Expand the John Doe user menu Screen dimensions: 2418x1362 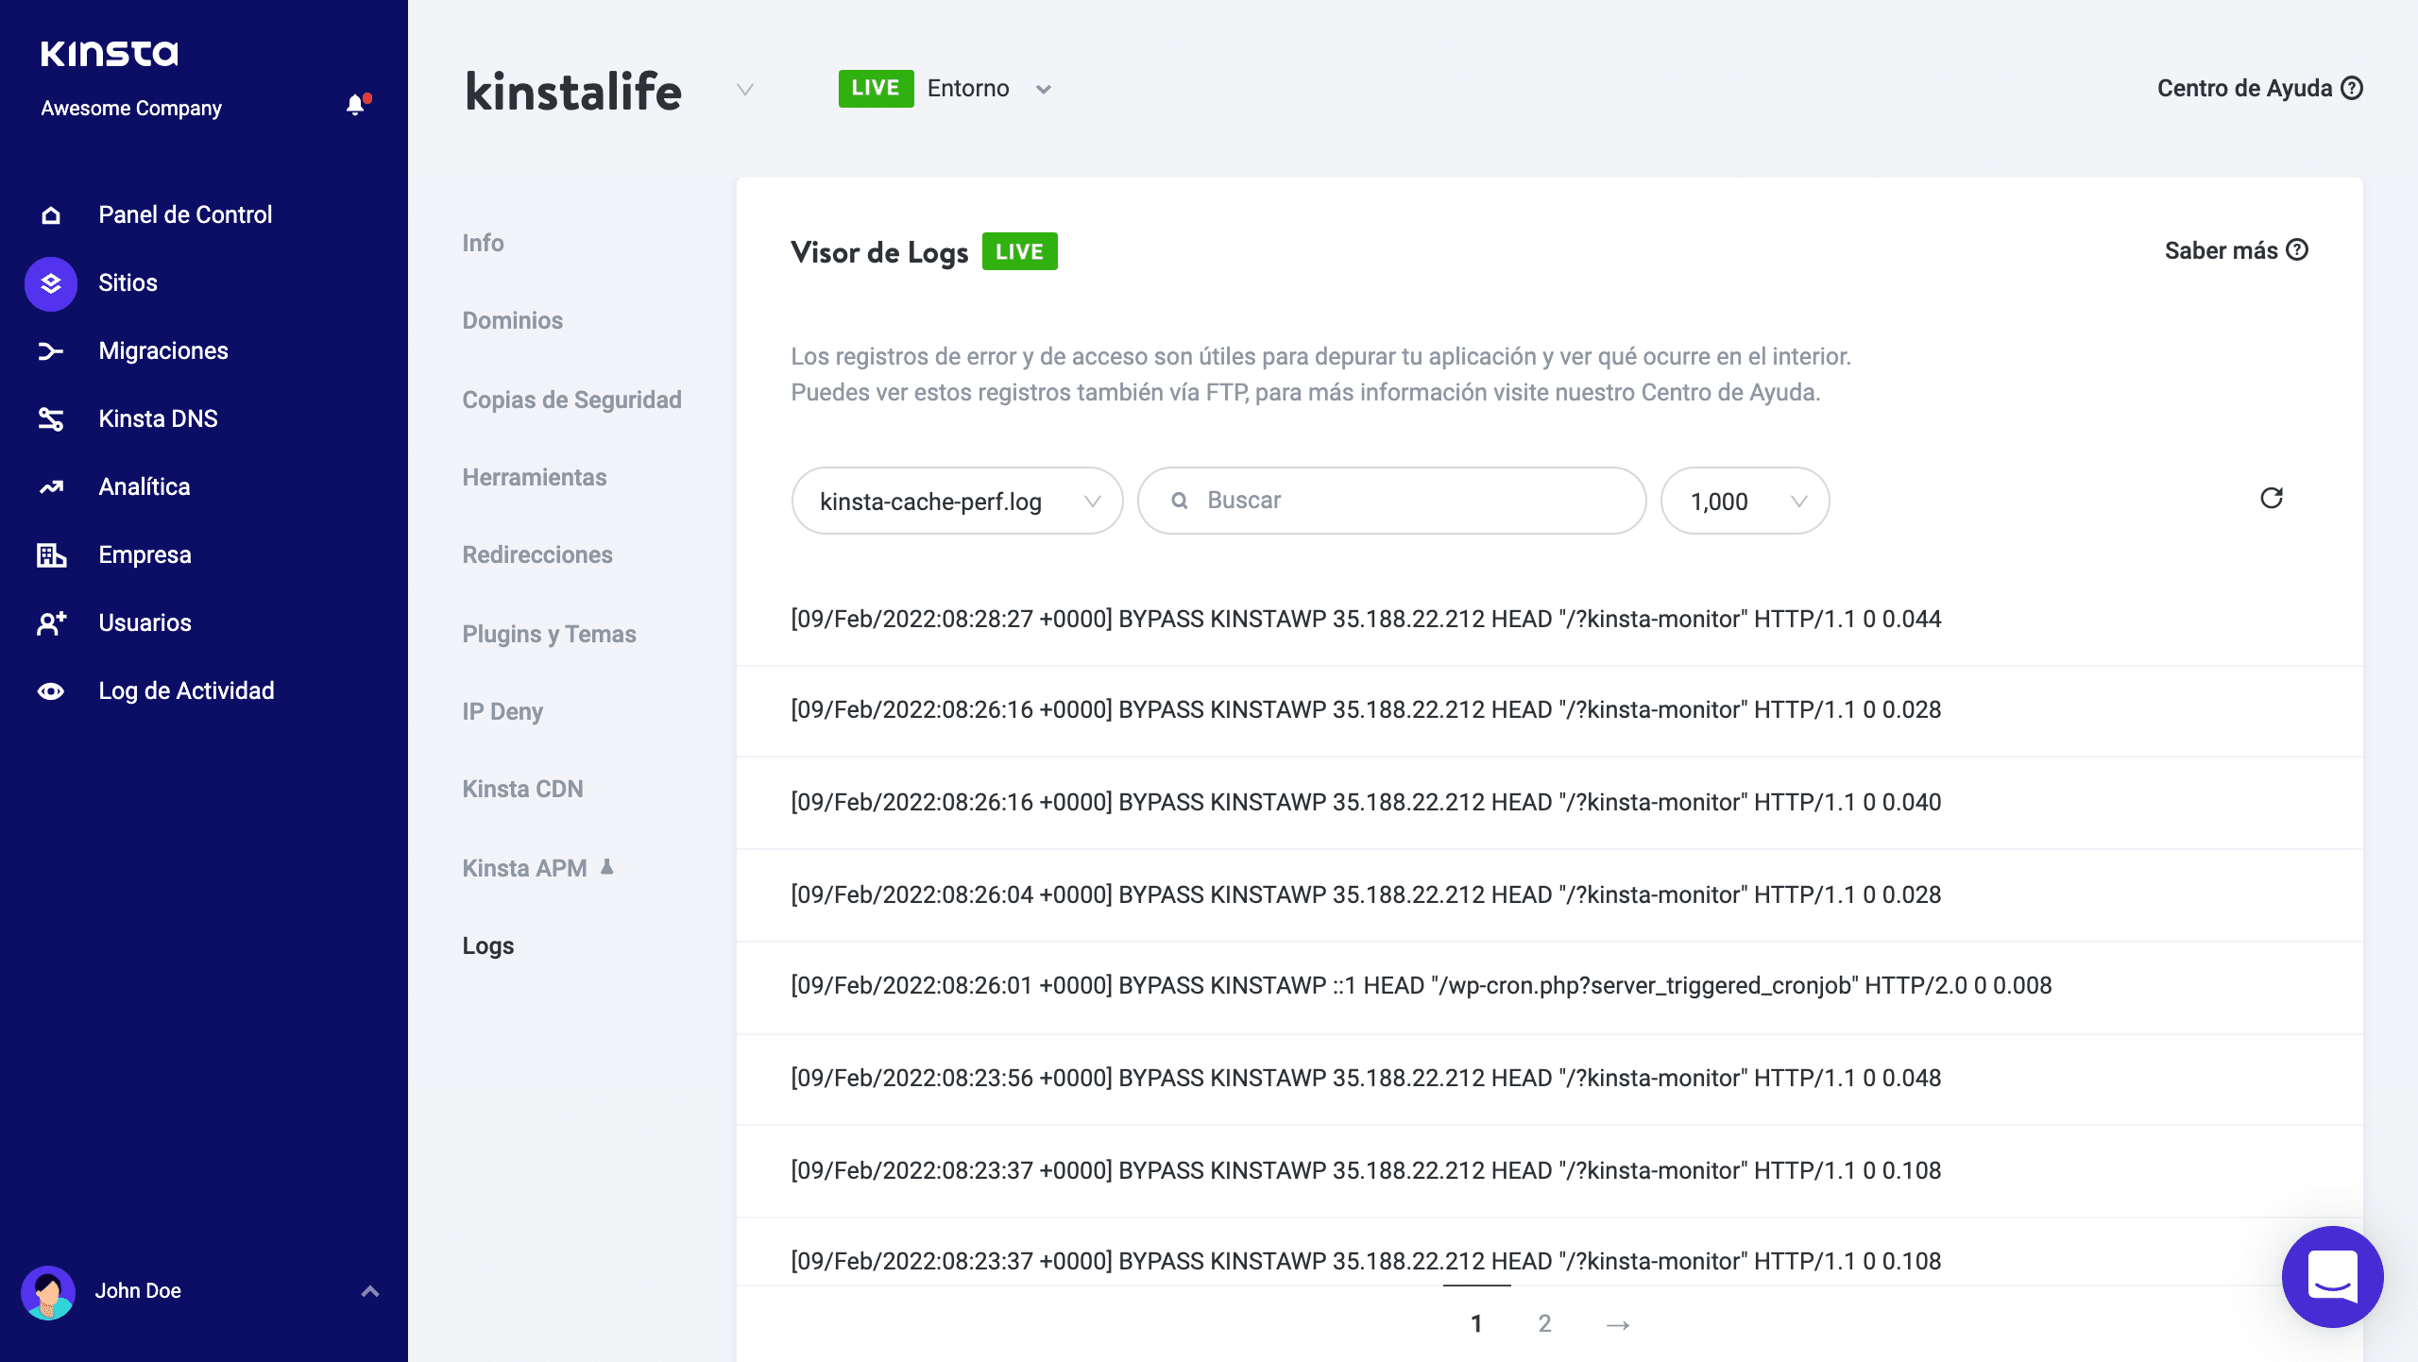tap(369, 1291)
